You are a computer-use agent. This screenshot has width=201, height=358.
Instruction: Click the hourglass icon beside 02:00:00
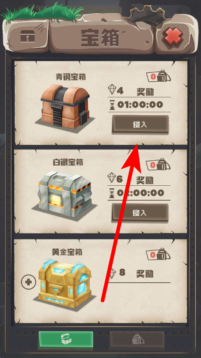(112, 194)
